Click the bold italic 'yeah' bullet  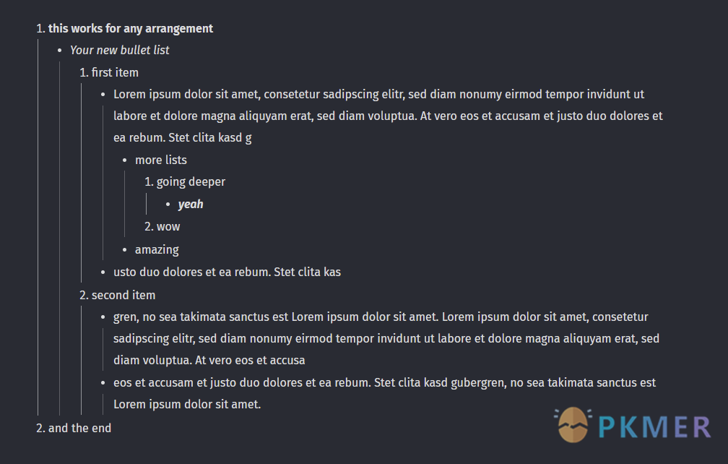[191, 205]
